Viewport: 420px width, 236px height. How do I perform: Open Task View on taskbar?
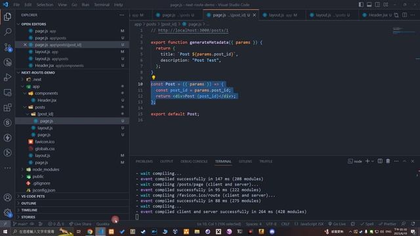(x=79, y=231)
